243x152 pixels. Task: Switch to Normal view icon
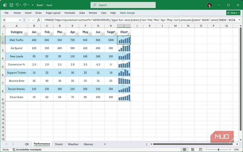(x=184, y=150)
